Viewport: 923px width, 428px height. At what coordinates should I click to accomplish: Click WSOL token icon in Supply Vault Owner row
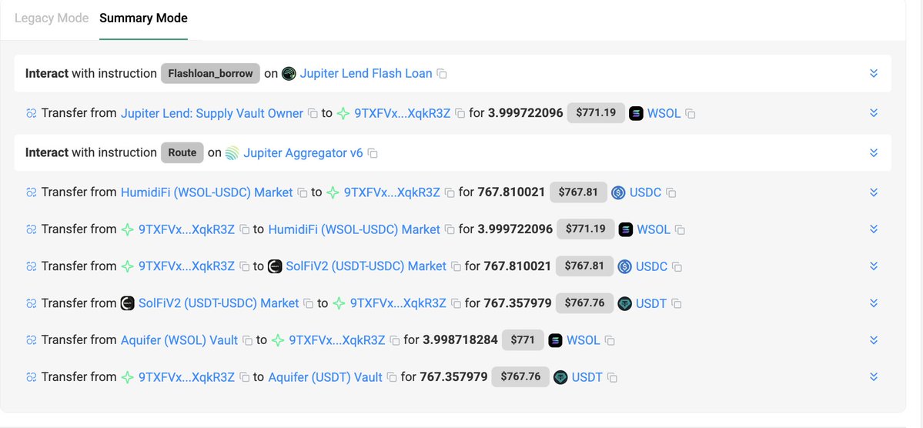636,113
